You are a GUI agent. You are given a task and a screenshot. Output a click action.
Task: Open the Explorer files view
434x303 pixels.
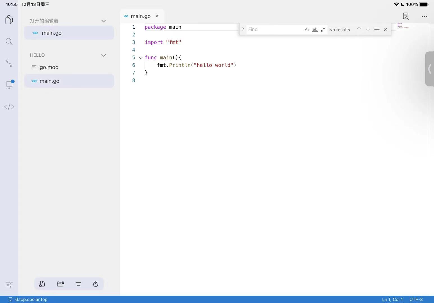pyautogui.click(x=9, y=20)
